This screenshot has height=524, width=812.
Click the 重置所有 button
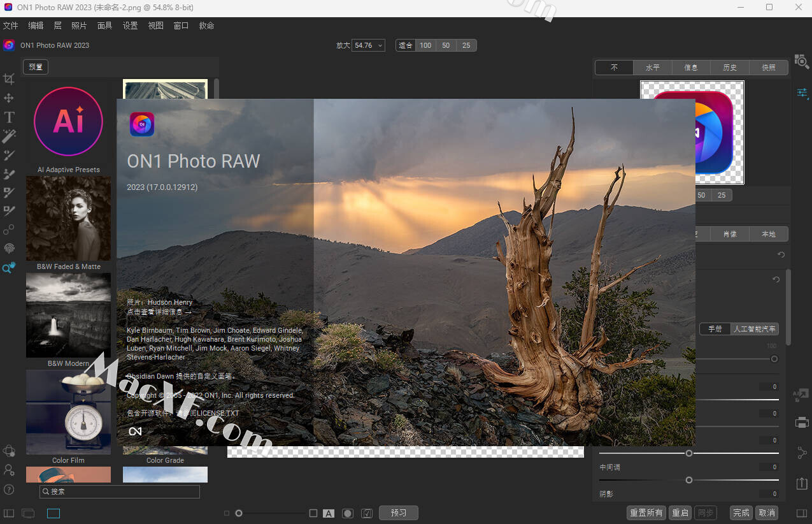click(646, 513)
